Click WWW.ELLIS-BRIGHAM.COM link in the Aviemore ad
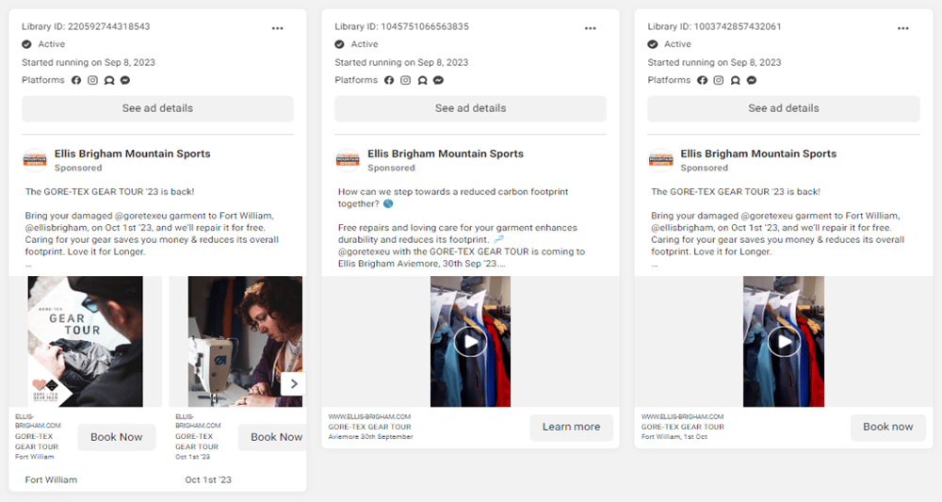This screenshot has width=942, height=502. coord(369,416)
